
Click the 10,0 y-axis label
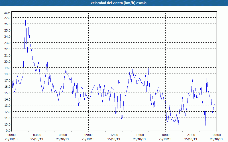[7, 124]
